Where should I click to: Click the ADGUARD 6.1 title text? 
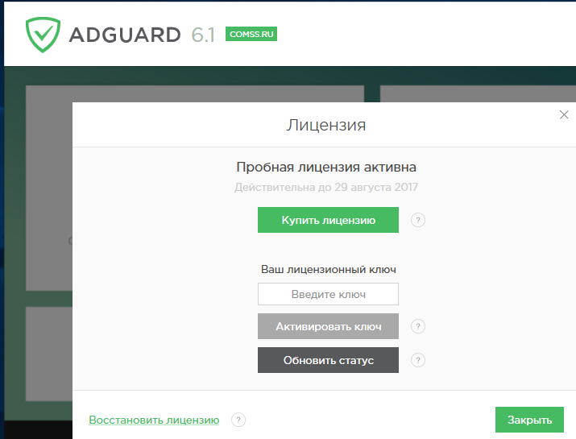142,35
